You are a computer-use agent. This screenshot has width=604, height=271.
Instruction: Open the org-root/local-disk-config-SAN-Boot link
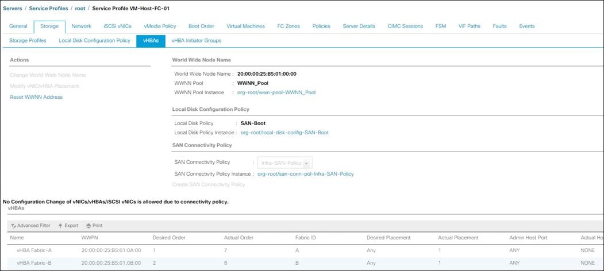[284, 133]
